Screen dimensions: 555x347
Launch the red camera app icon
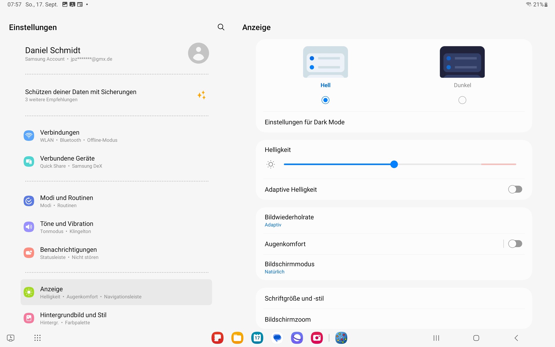317,338
